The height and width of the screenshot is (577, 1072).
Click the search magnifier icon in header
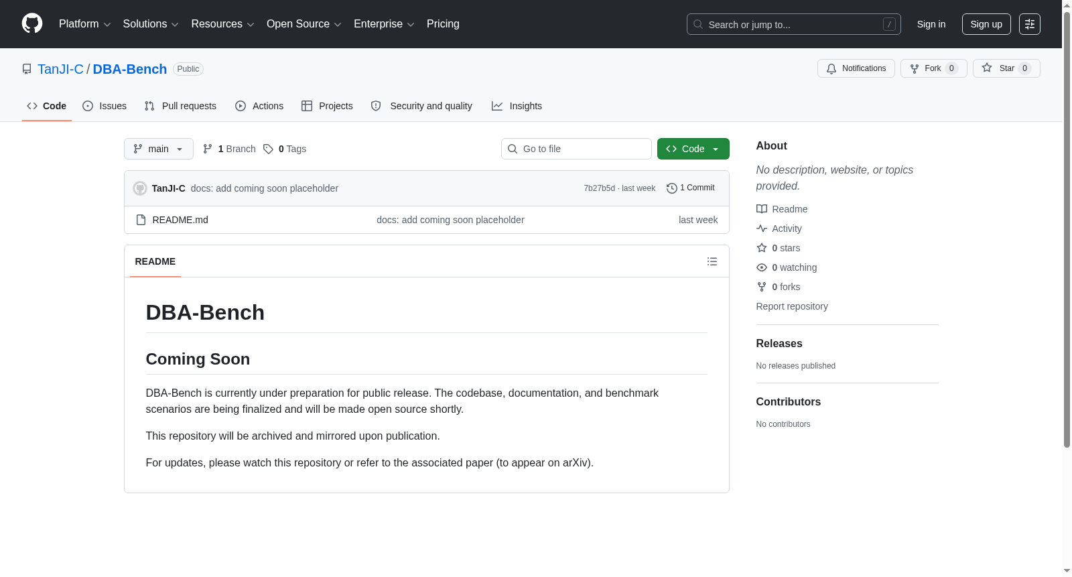[698, 24]
